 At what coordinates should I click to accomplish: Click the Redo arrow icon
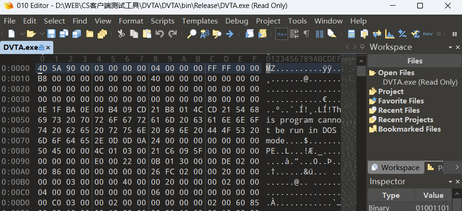[x=173, y=33]
